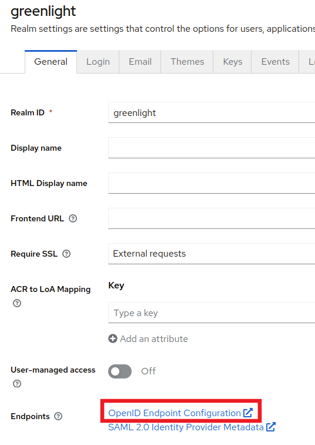Screen dimensions: 315x445
Task: Click the Endpoints help icon
Action: pos(58,416)
